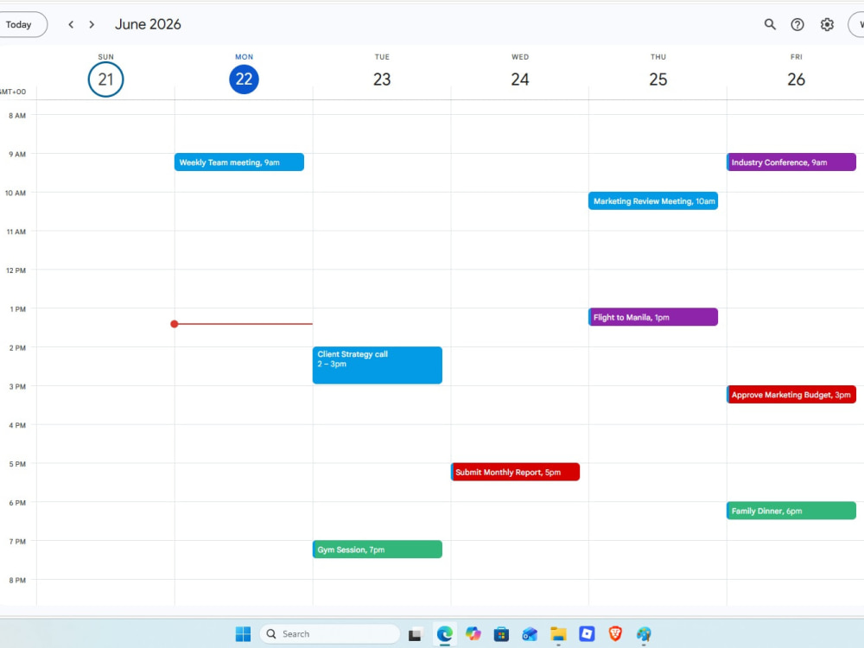This screenshot has width=864, height=648.
Task: Open the Windows Start menu
Action: [243, 633]
